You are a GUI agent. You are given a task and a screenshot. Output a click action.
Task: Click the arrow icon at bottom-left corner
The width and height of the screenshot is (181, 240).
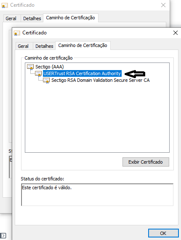[x=3, y=235]
